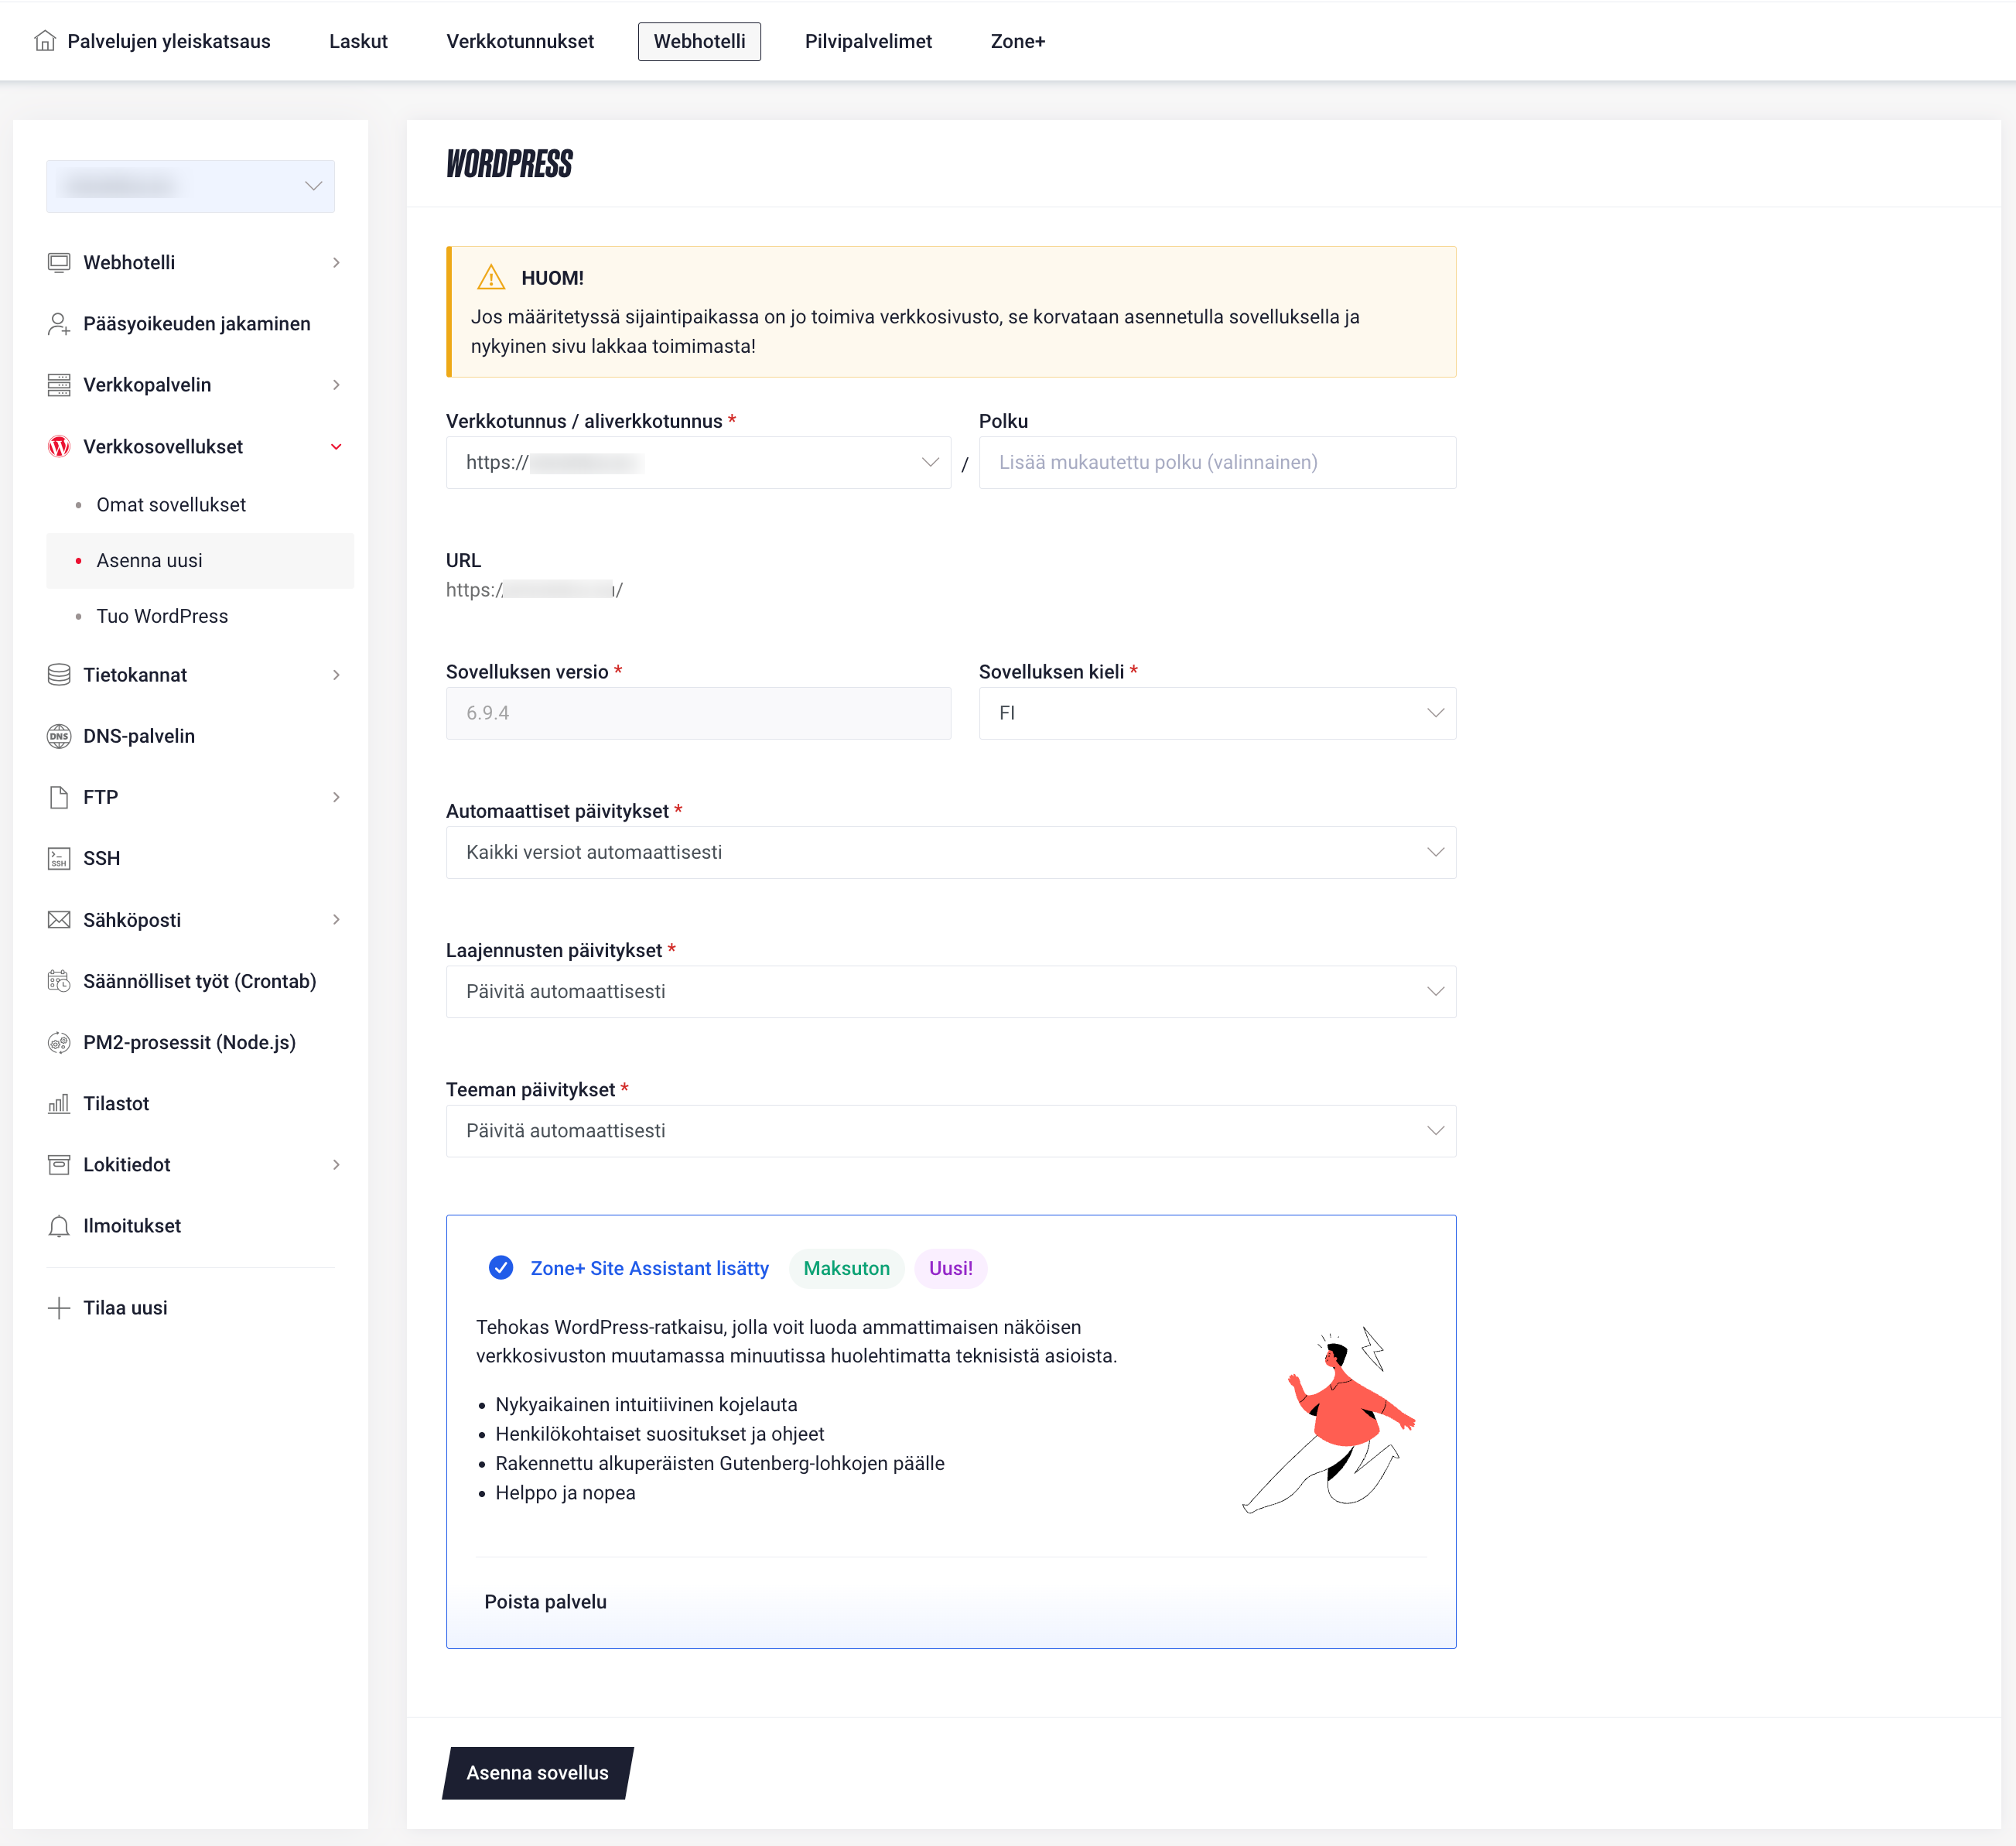Image resolution: width=2016 pixels, height=1846 pixels.
Task: Click the Ilmoitukset bell icon
Action: coord(59,1226)
